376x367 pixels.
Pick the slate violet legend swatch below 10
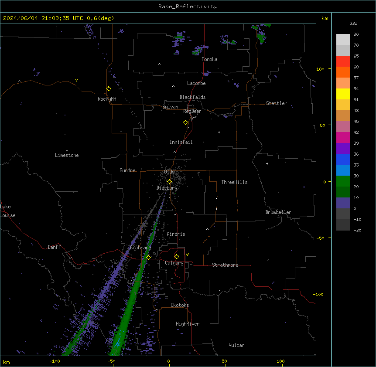343,203
